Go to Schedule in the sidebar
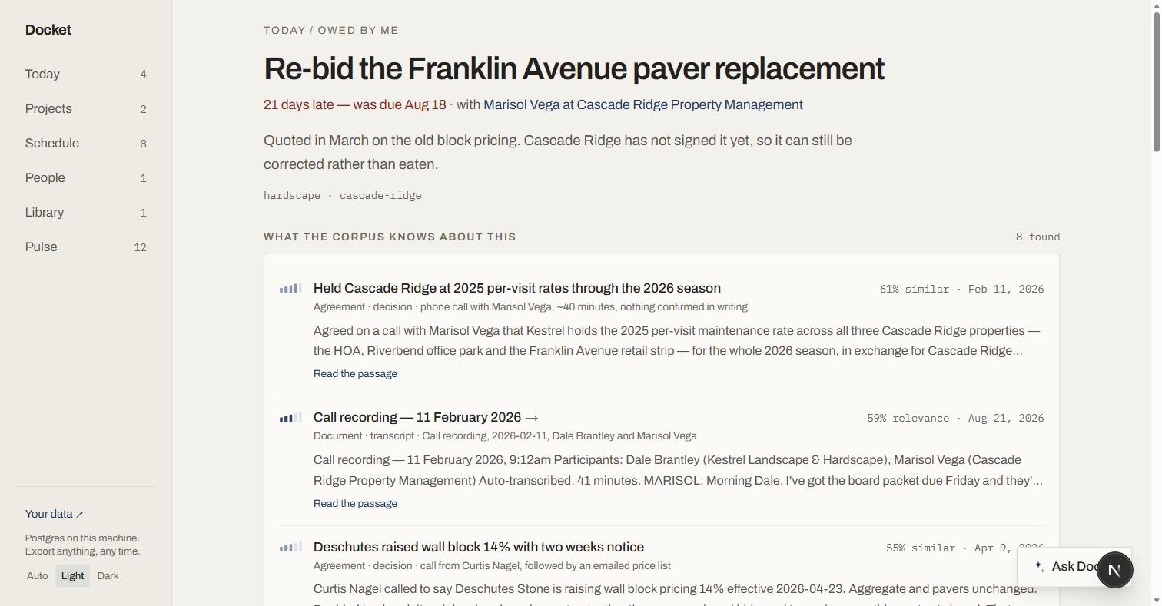The width and height of the screenshot is (1162, 606). click(85, 144)
